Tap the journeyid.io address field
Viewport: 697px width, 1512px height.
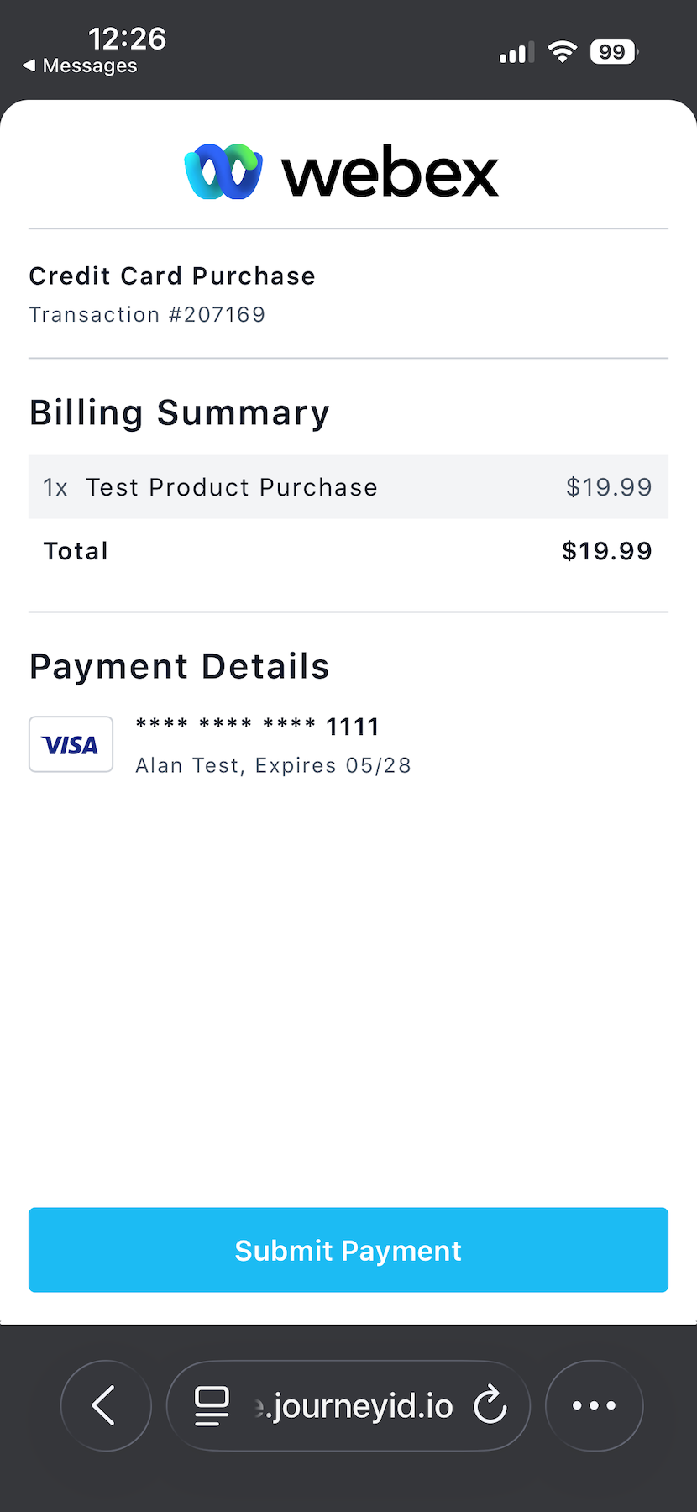(x=357, y=1405)
